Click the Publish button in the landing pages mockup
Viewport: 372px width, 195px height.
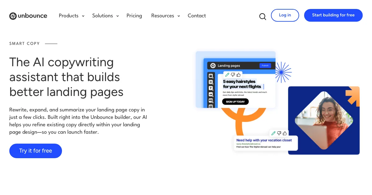click(265, 66)
